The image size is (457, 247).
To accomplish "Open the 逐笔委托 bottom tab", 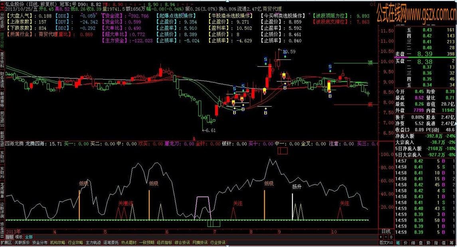I will point(111,243).
